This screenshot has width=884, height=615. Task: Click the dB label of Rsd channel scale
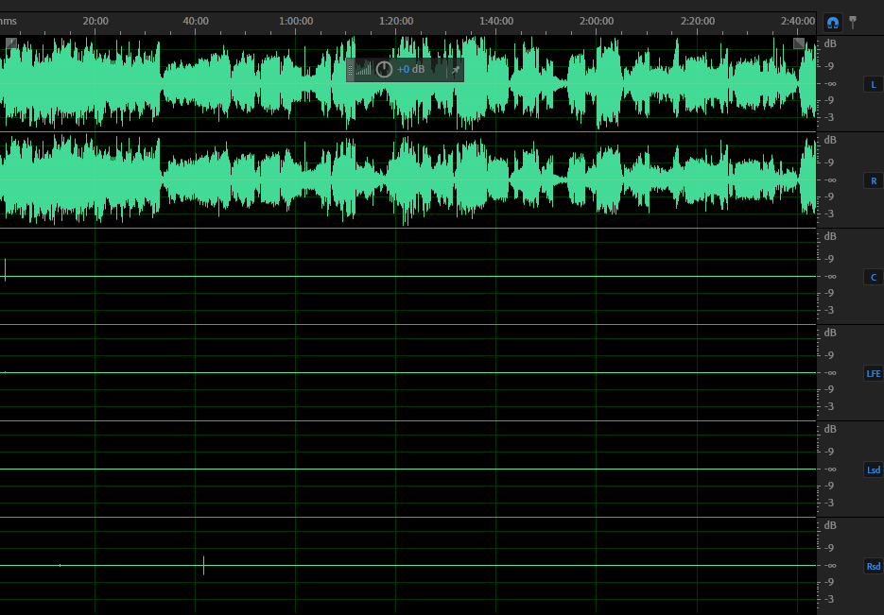point(830,525)
